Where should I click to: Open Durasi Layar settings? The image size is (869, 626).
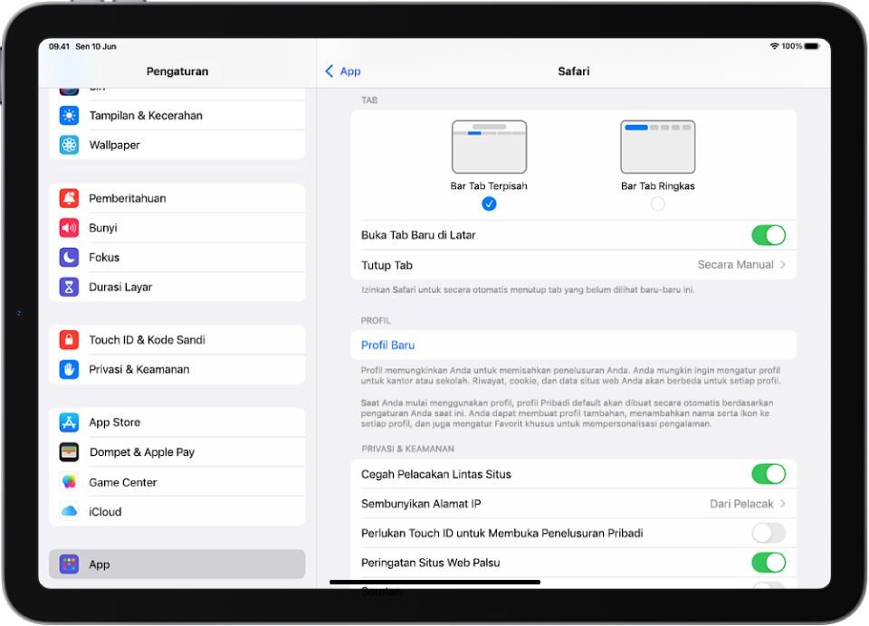[177, 287]
